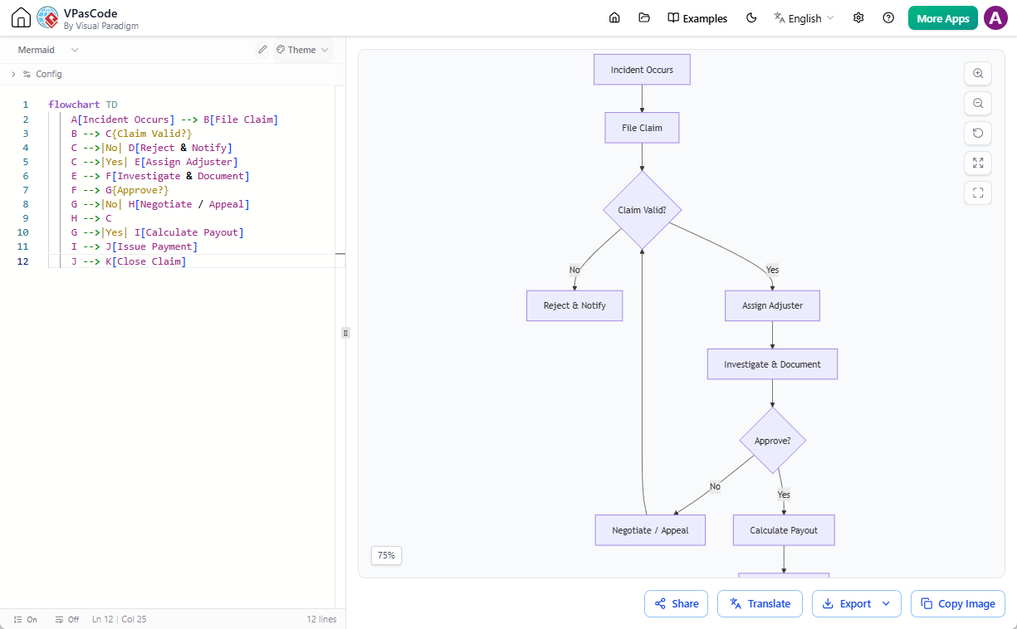Fit the diagram to screen
The height and width of the screenshot is (629, 1017).
click(978, 163)
